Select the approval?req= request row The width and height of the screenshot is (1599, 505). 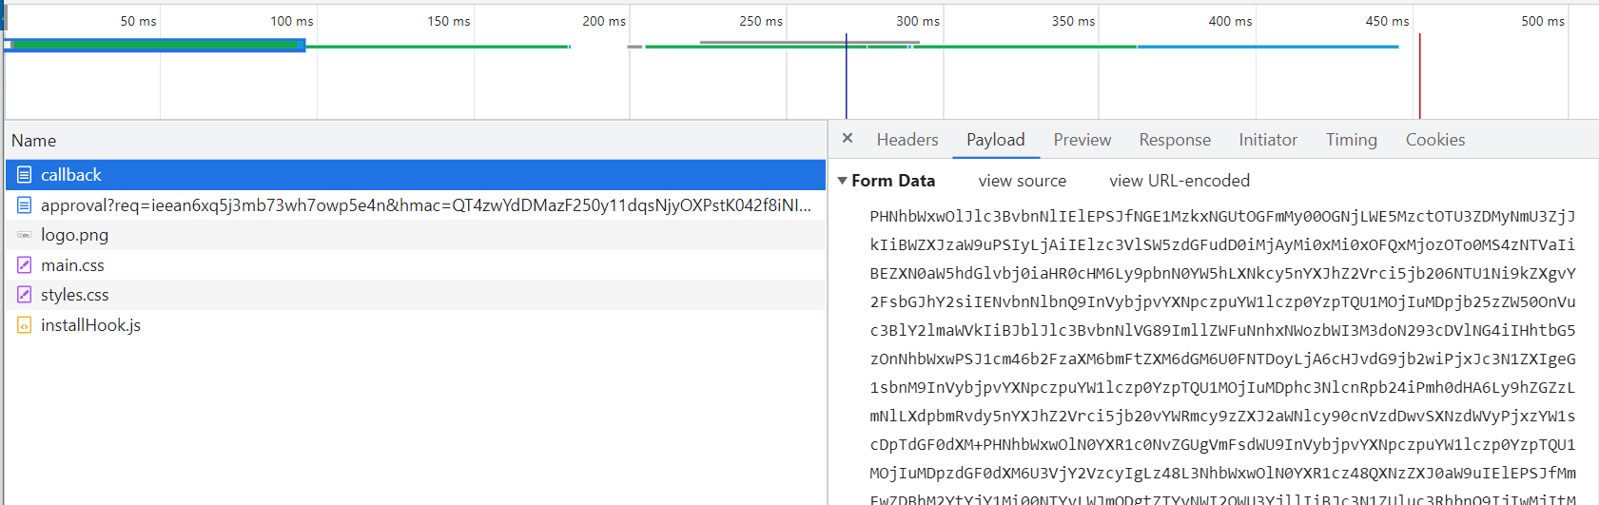point(416,205)
